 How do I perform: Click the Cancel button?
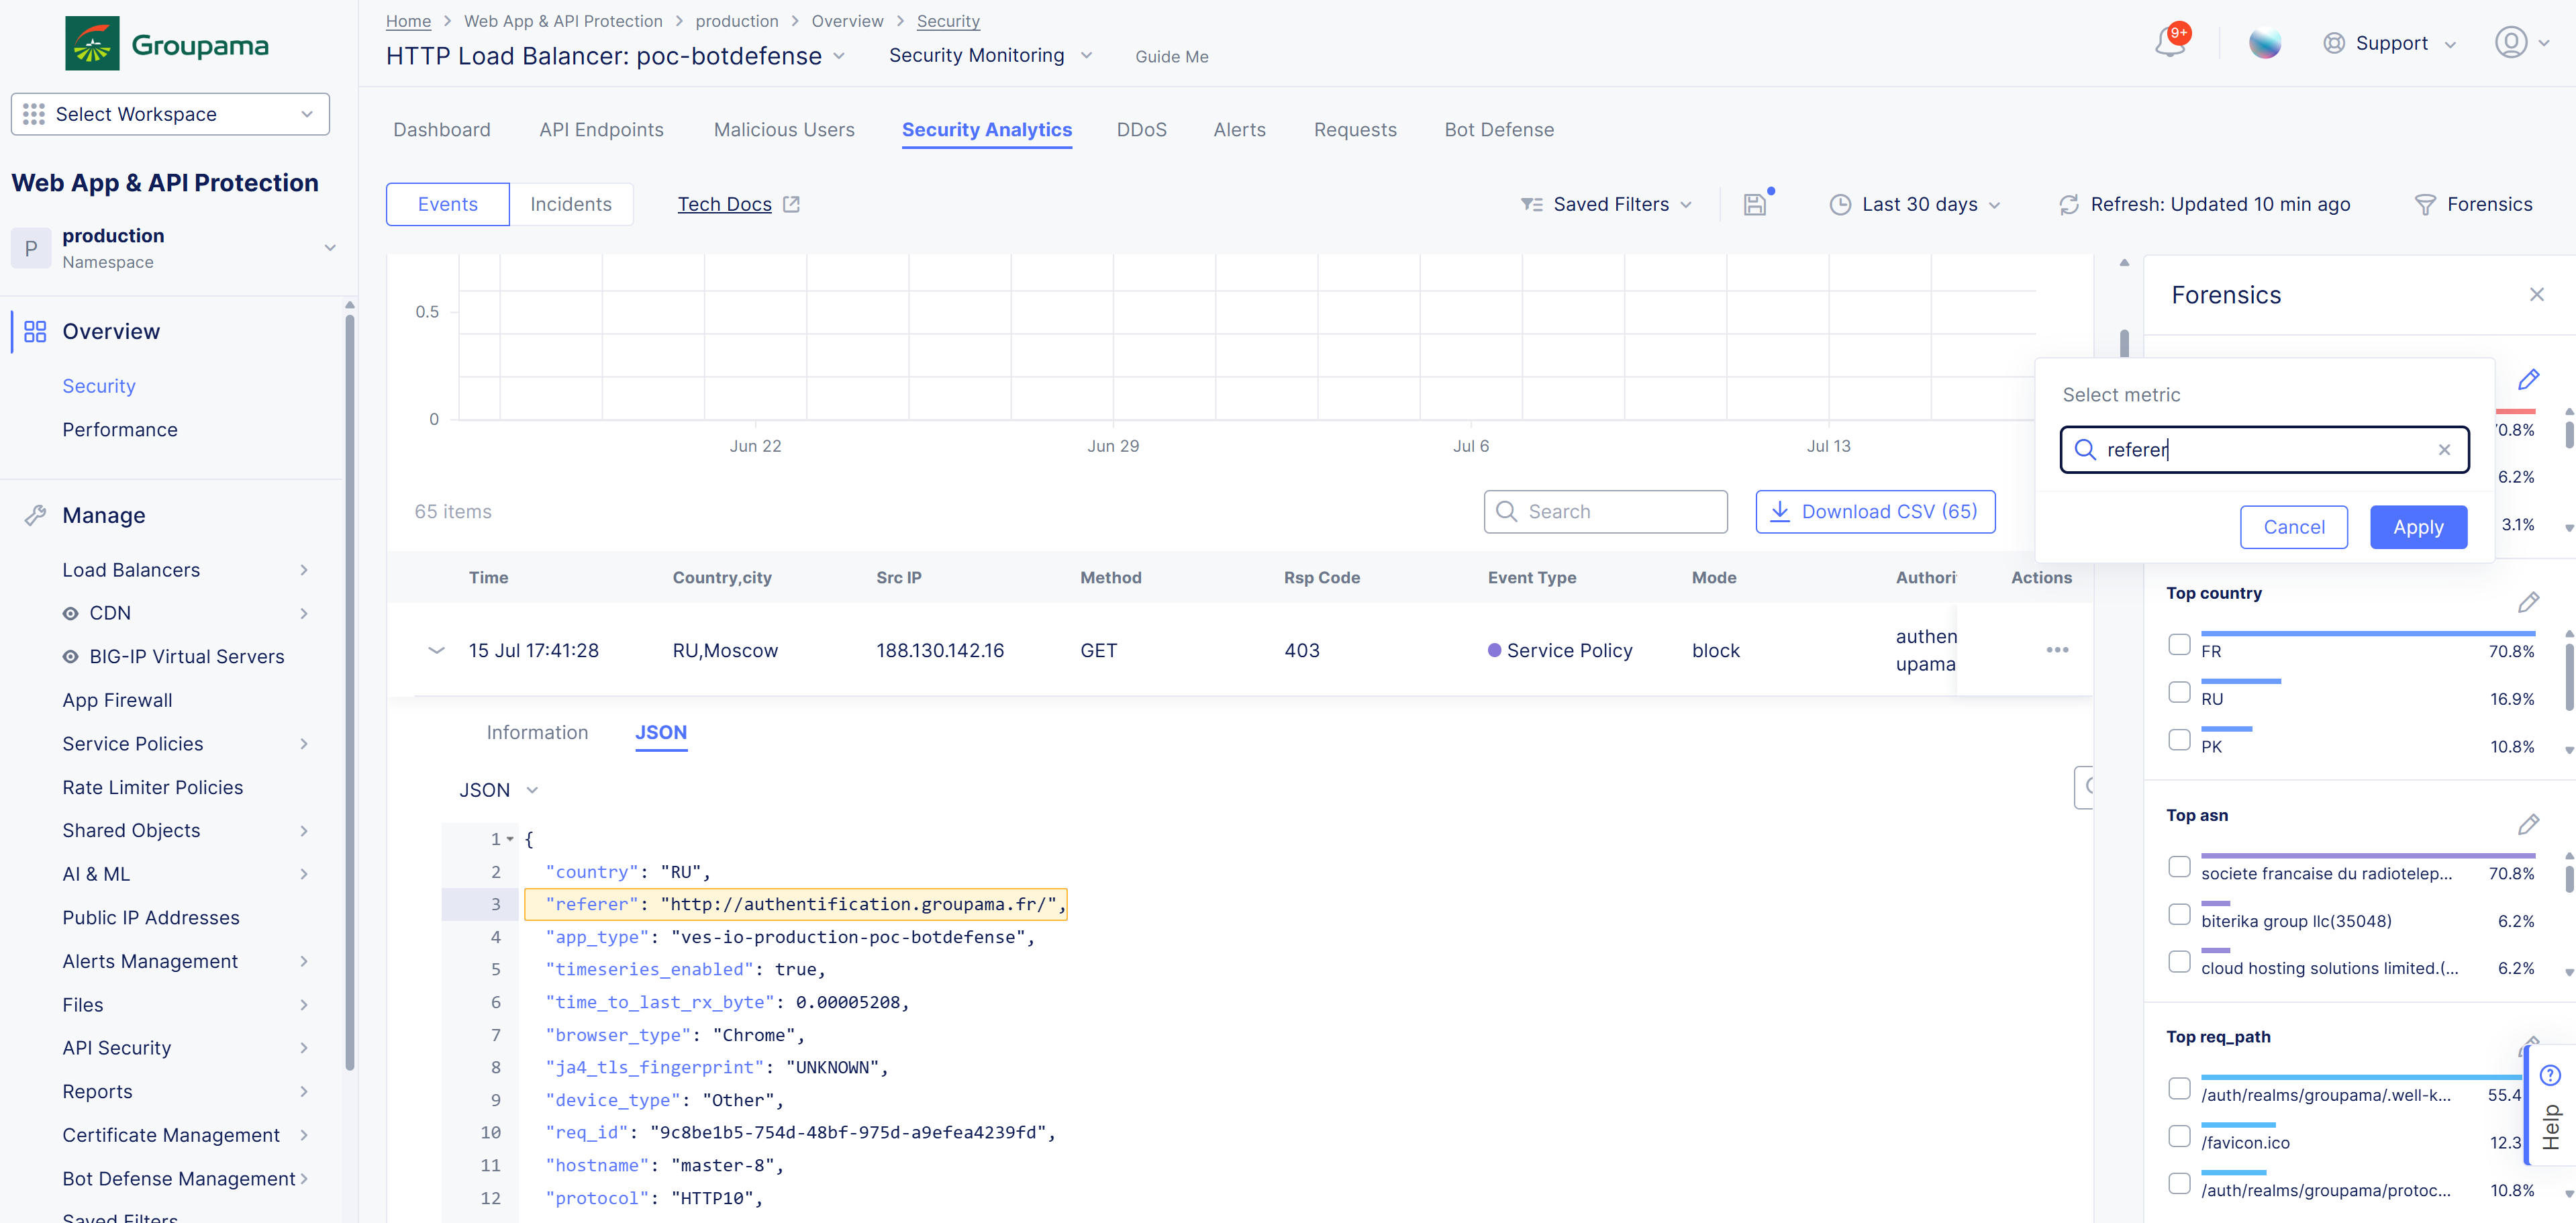[x=2294, y=527]
